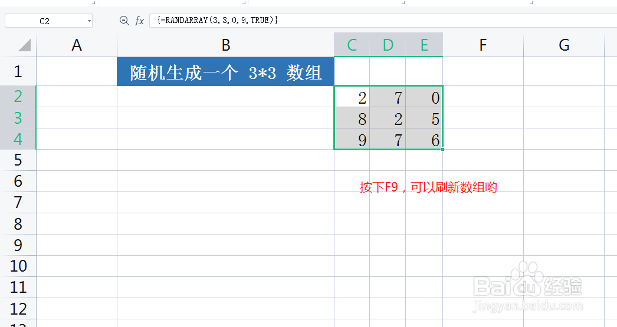Select row 7 header

tap(18, 203)
